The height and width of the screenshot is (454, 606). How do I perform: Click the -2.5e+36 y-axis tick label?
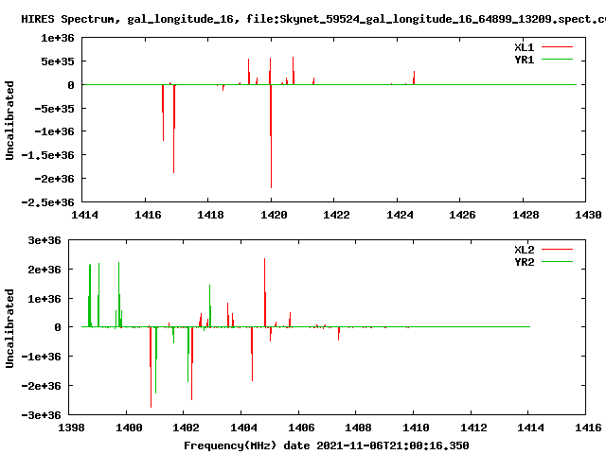pyautogui.click(x=47, y=202)
